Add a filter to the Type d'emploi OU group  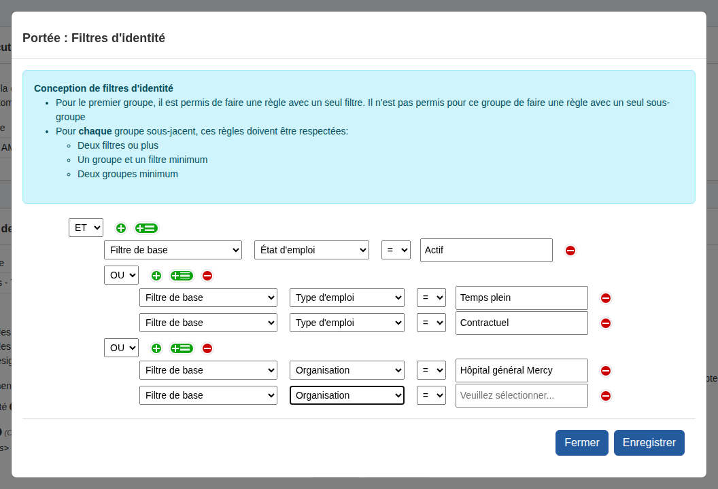click(x=156, y=275)
